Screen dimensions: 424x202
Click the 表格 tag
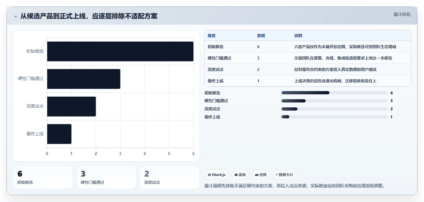[240, 175]
